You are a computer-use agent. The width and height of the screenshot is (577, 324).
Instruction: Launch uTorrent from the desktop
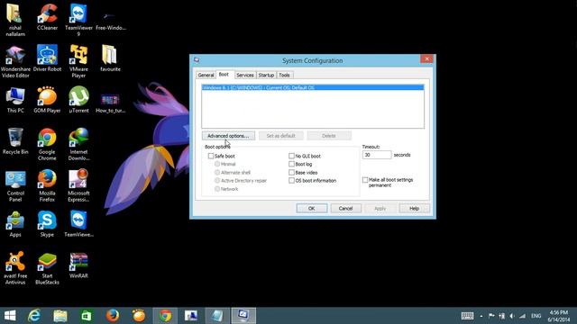pos(78,100)
